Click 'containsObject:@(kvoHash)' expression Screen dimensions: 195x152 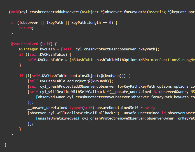point(96,76)
